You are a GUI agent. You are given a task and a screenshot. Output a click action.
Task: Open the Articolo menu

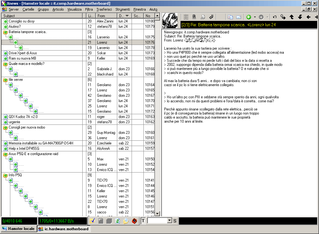(x=58, y=9)
